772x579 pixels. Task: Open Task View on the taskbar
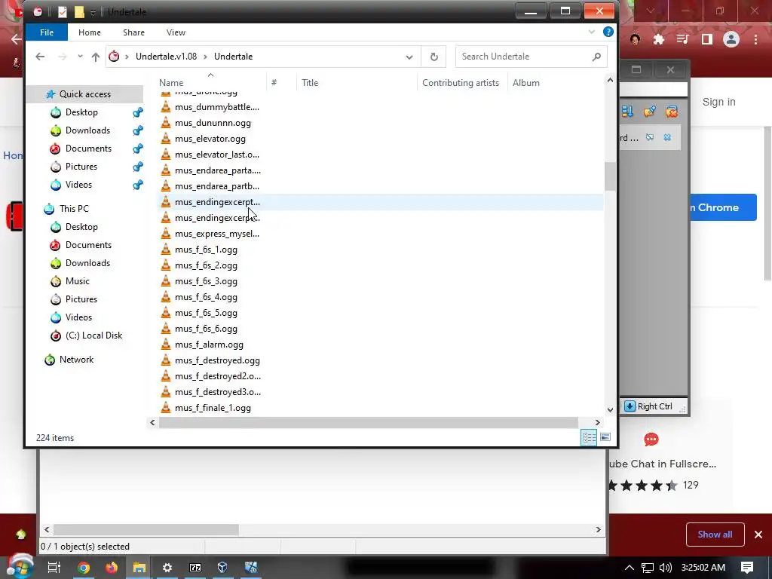(54, 568)
